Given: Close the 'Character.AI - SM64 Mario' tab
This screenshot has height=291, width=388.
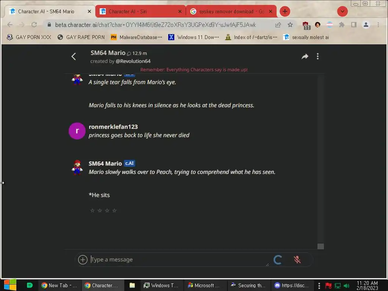Looking at the screenshot, I should click(x=89, y=11).
